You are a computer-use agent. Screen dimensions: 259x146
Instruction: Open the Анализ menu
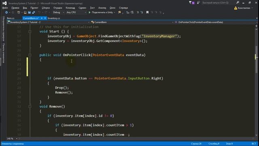click(x=102, y=8)
